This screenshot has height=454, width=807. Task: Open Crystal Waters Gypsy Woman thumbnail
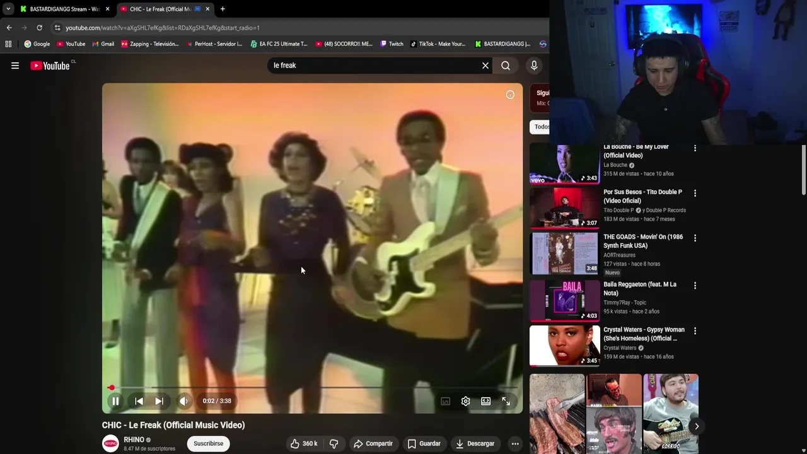click(x=565, y=346)
